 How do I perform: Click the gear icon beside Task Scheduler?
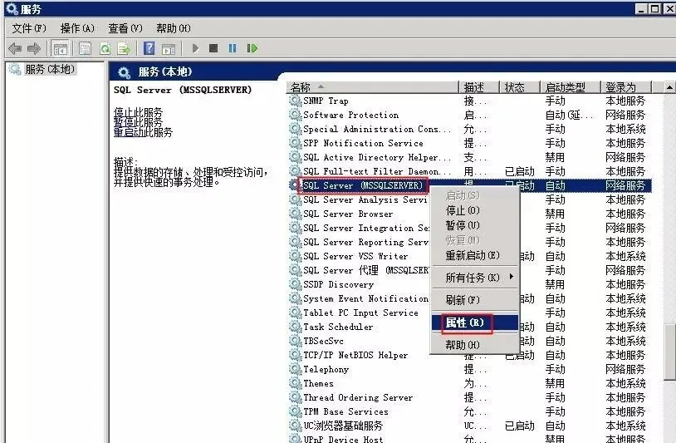tap(295, 327)
